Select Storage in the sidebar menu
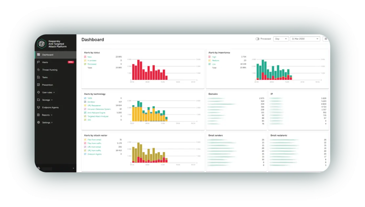Image resolution: width=365 pixels, height=207 pixels. [x=46, y=100]
